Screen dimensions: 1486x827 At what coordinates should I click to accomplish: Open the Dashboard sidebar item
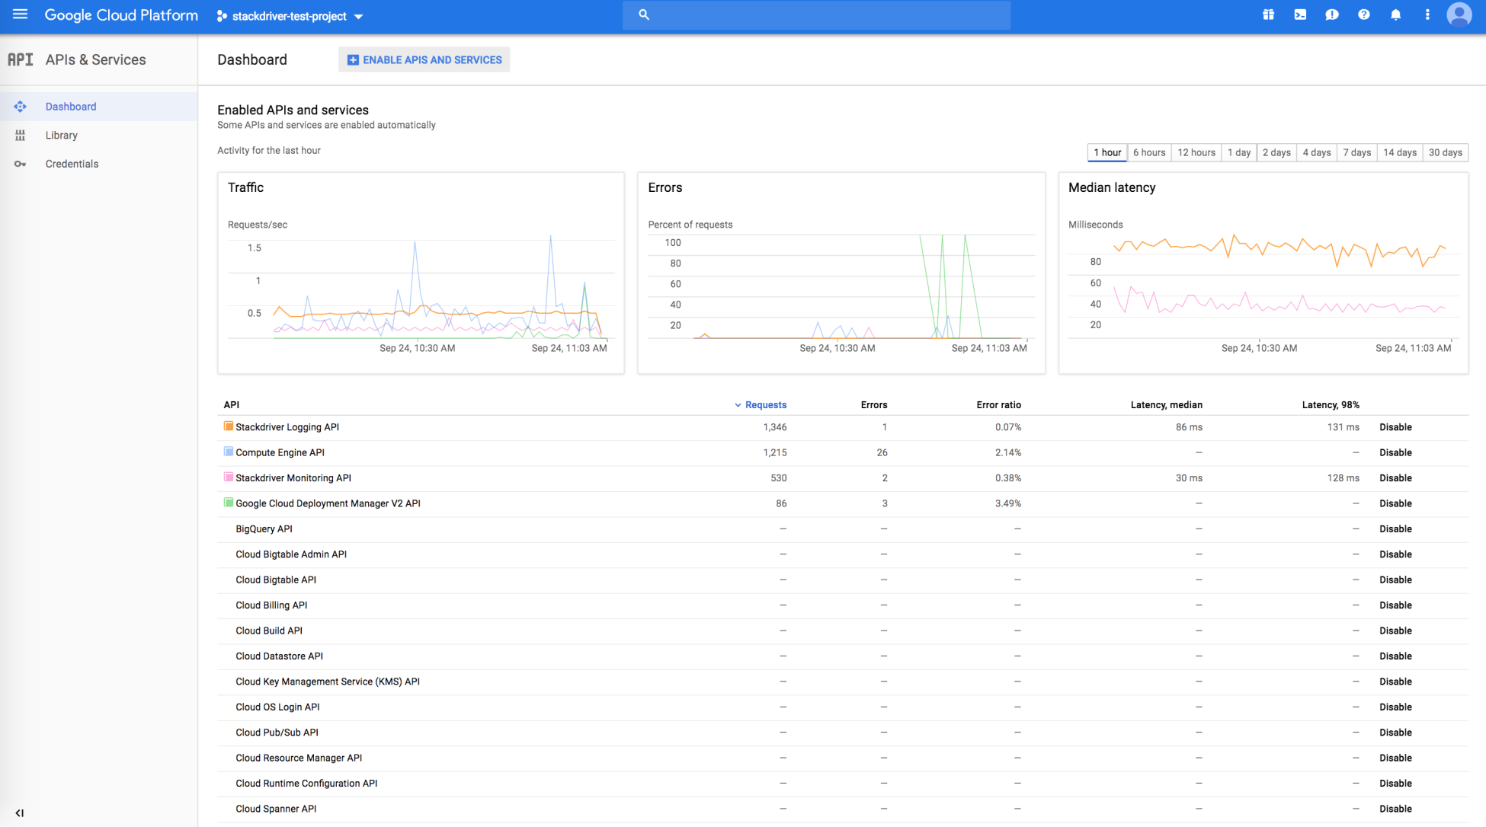pos(99,107)
